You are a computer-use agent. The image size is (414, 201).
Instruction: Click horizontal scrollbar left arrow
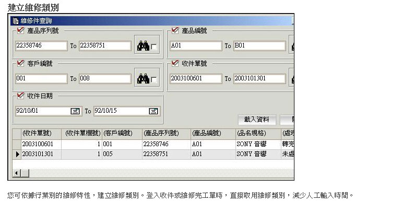pos(17,173)
